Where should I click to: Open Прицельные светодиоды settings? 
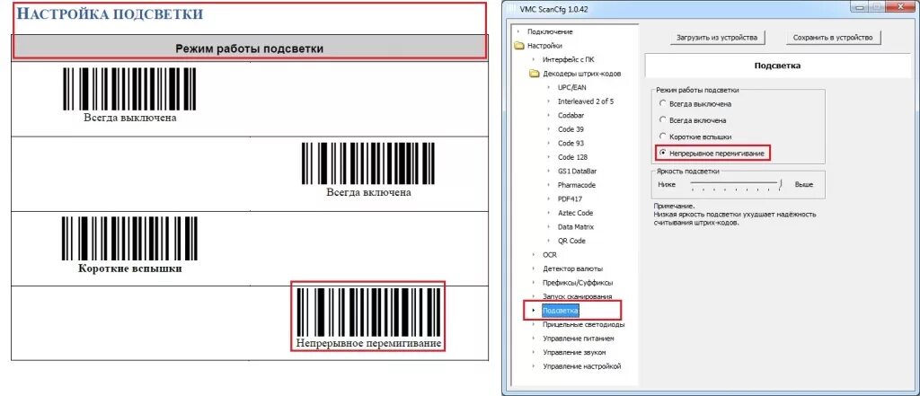click(583, 324)
